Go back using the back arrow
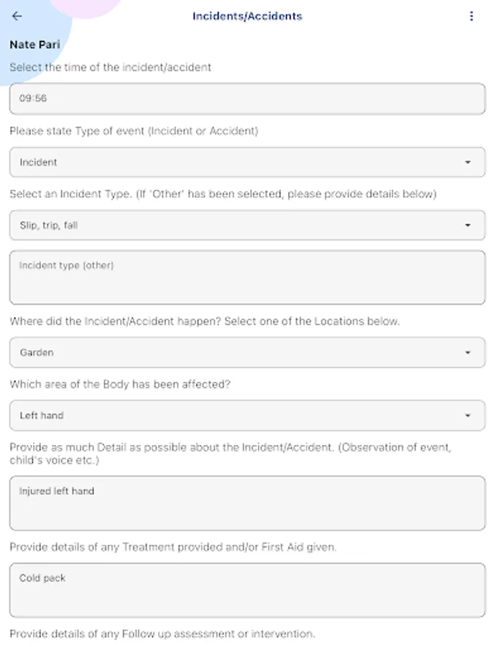Image resolution: width=495 pixels, height=647 pixels. click(x=17, y=17)
